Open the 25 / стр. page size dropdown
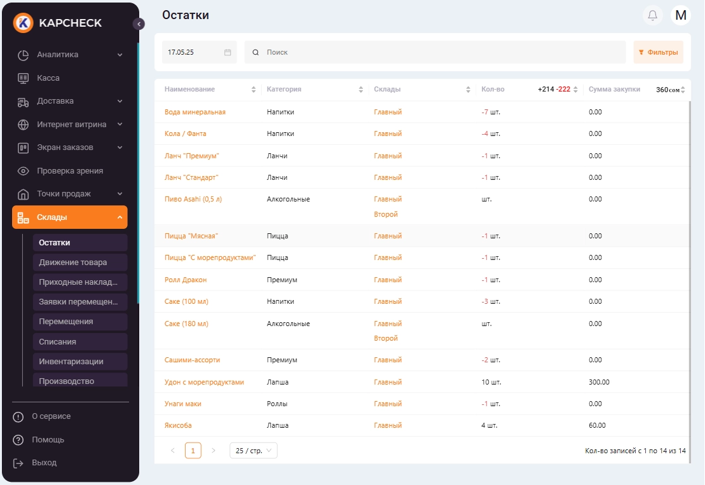The width and height of the screenshot is (705, 485). pyautogui.click(x=253, y=451)
